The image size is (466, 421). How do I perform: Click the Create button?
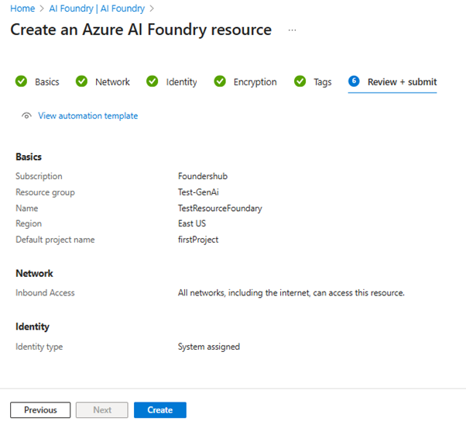160,410
